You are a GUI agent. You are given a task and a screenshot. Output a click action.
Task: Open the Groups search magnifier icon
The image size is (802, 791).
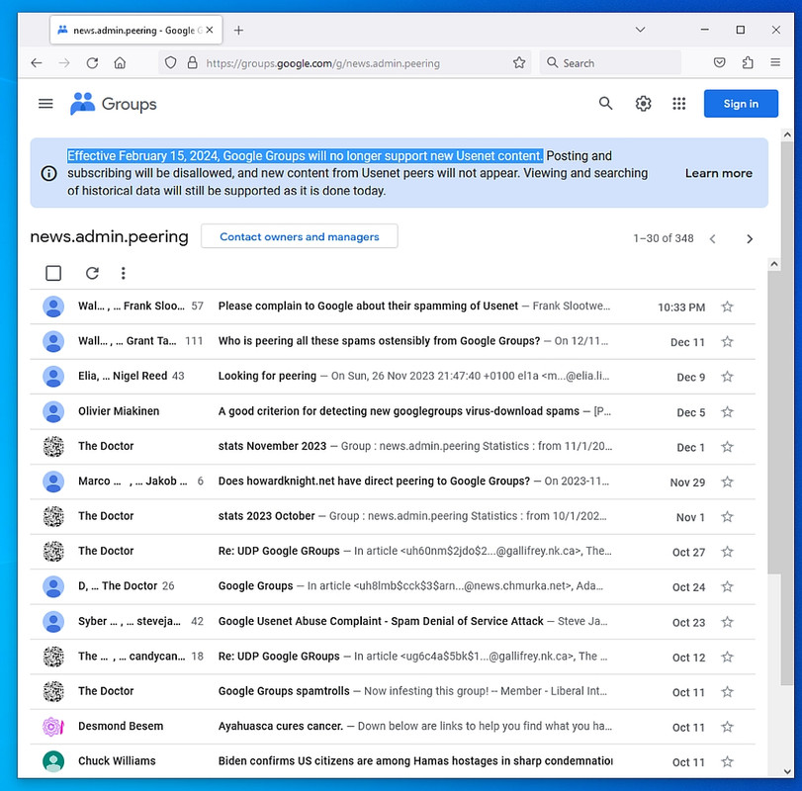pyautogui.click(x=605, y=104)
